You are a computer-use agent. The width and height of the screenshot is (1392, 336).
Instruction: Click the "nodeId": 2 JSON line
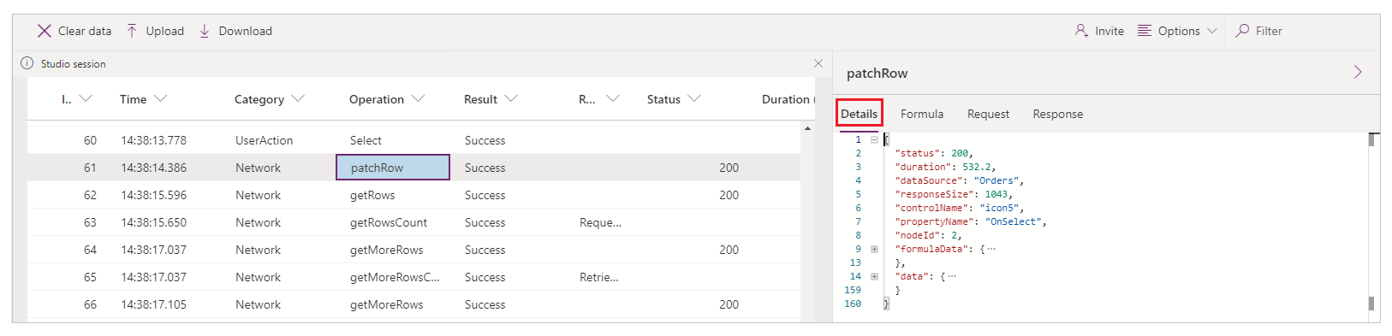point(928,235)
